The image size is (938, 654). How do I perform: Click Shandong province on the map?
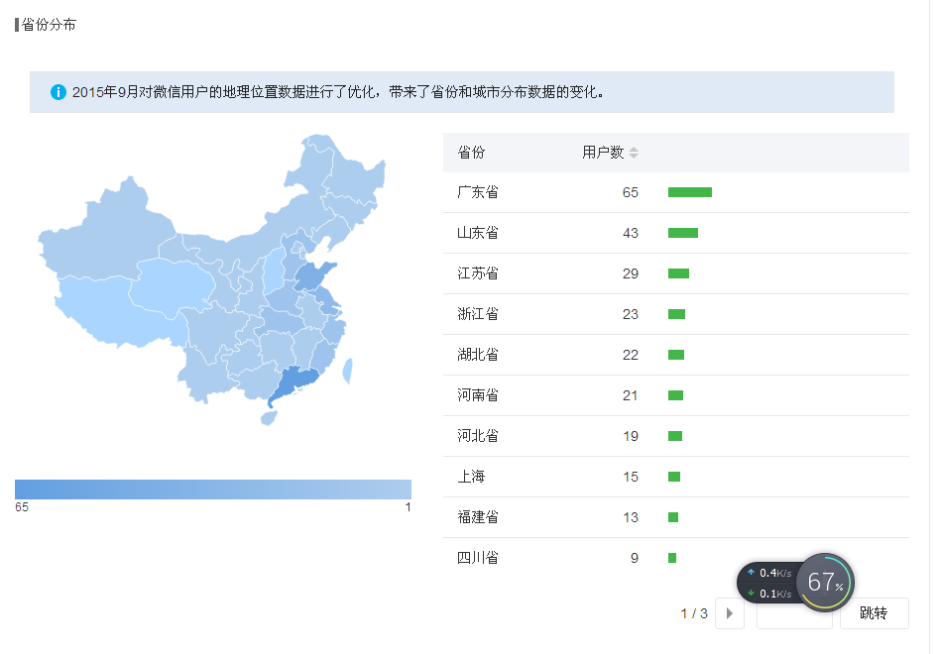(x=313, y=276)
